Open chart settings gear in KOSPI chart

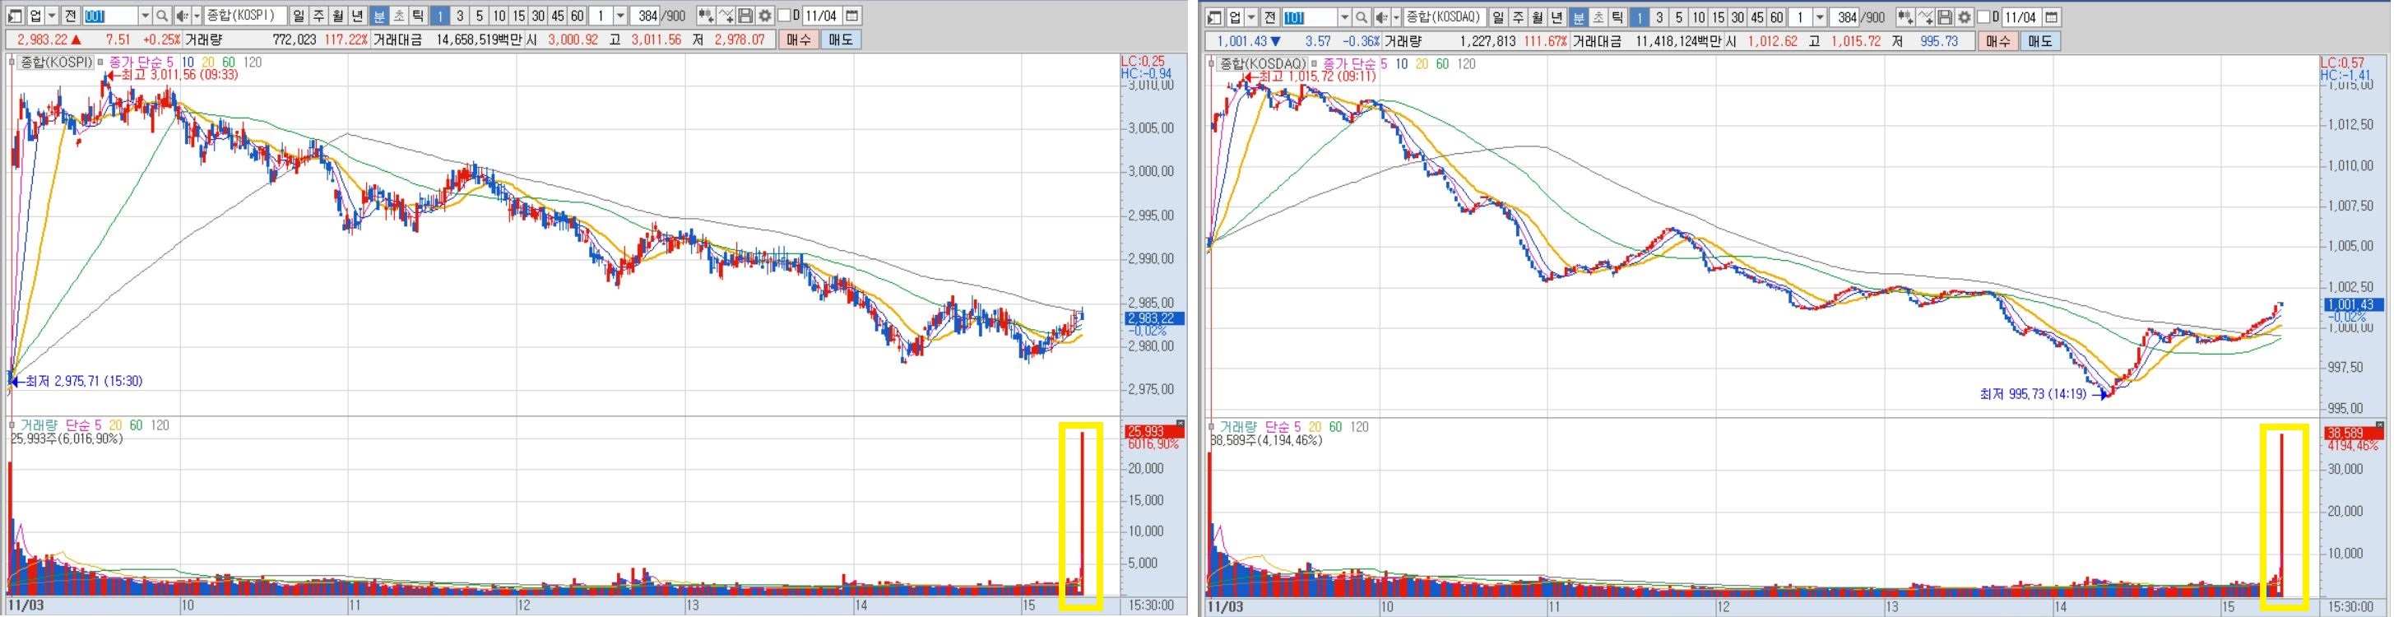click(x=765, y=16)
